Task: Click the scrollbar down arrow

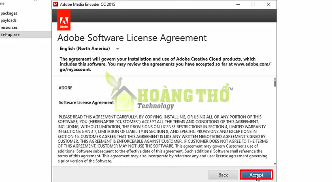Action: point(275,164)
